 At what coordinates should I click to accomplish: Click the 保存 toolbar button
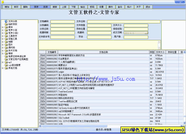tap(36, 7)
